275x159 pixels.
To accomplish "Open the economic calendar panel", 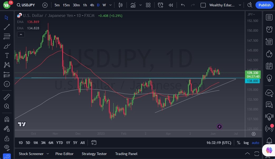I will [x=269, y=66].
